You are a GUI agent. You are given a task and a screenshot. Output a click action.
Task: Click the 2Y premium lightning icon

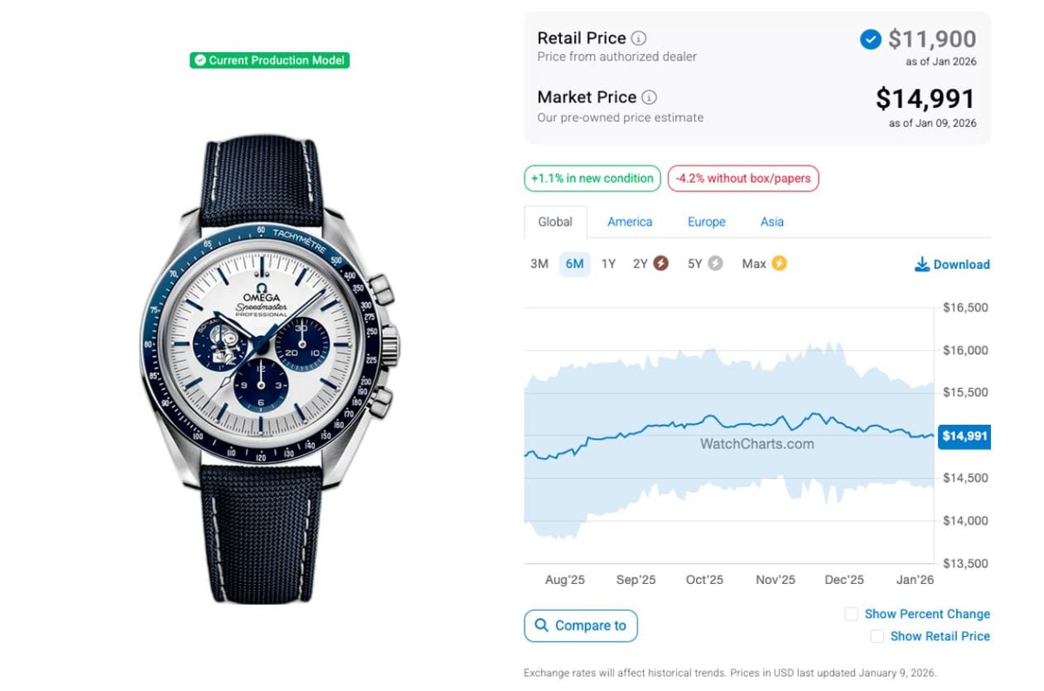pyautogui.click(x=661, y=263)
